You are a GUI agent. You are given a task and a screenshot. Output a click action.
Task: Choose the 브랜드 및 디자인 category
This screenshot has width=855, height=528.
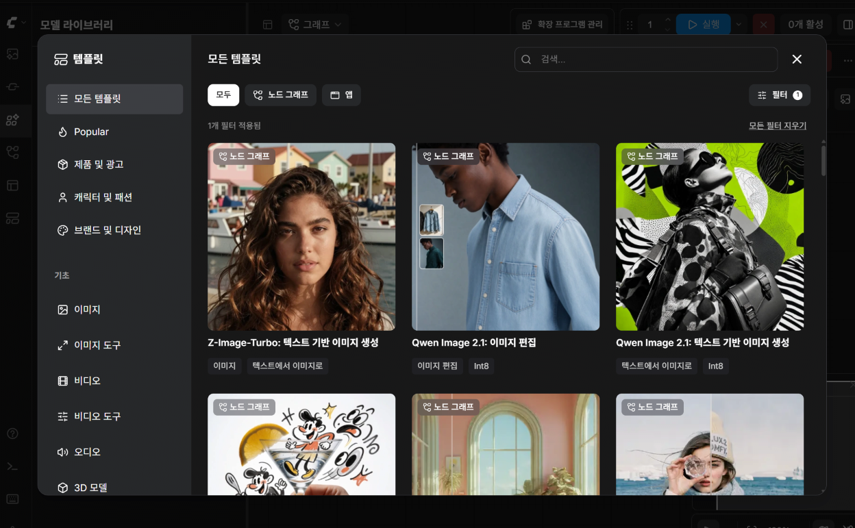click(114, 230)
